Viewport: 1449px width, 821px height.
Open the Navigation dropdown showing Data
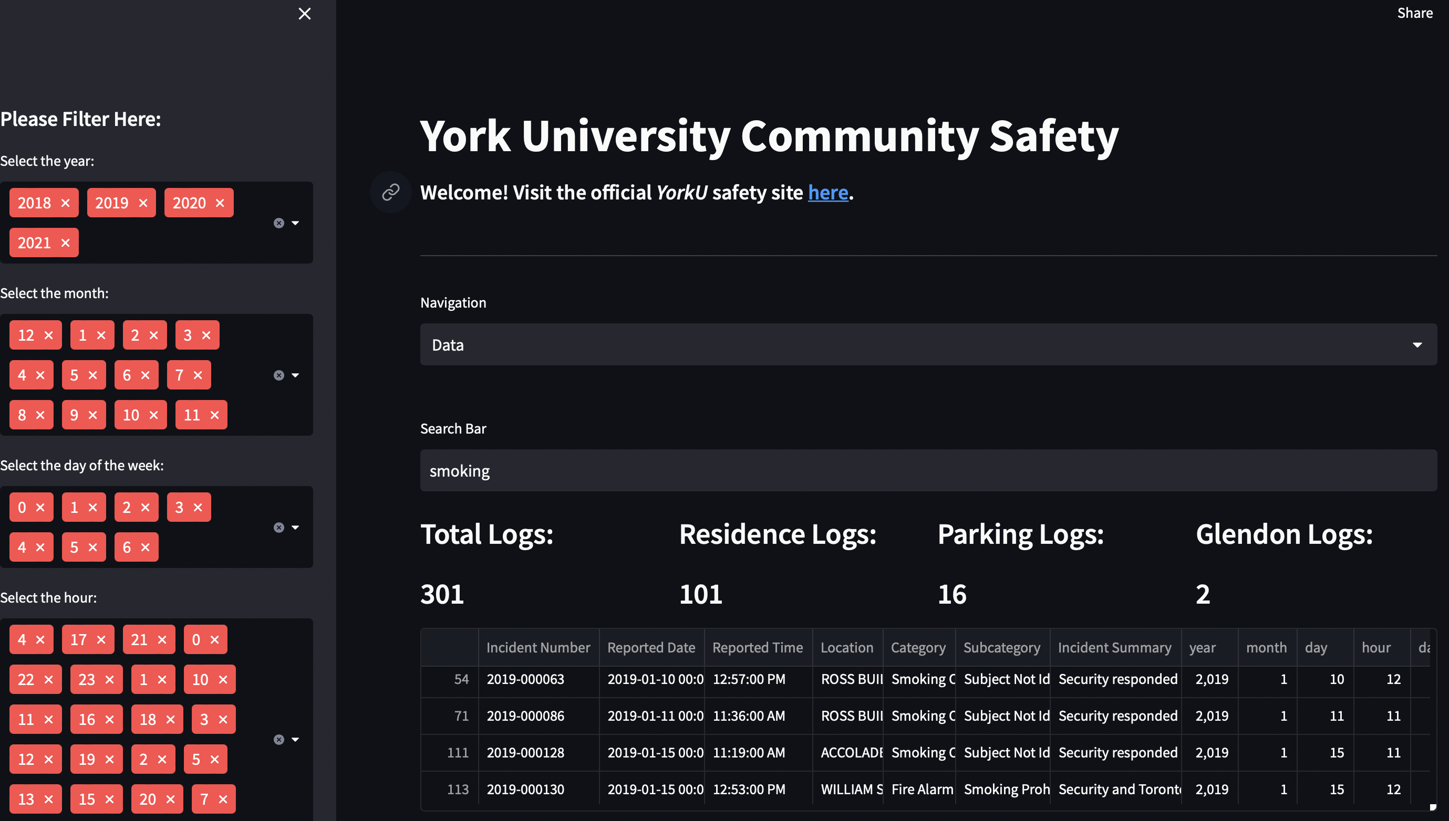(928, 344)
